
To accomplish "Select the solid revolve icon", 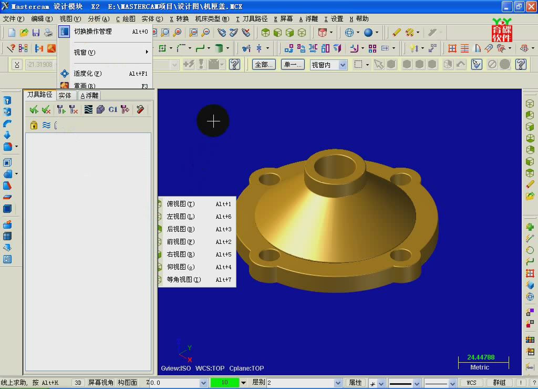I will pyautogui.click(x=7, y=112).
